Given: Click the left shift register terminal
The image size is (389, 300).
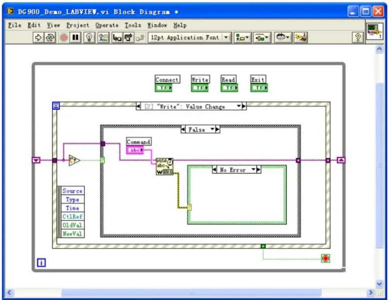Looking at the screenshot, I should (x=36, y=160).
